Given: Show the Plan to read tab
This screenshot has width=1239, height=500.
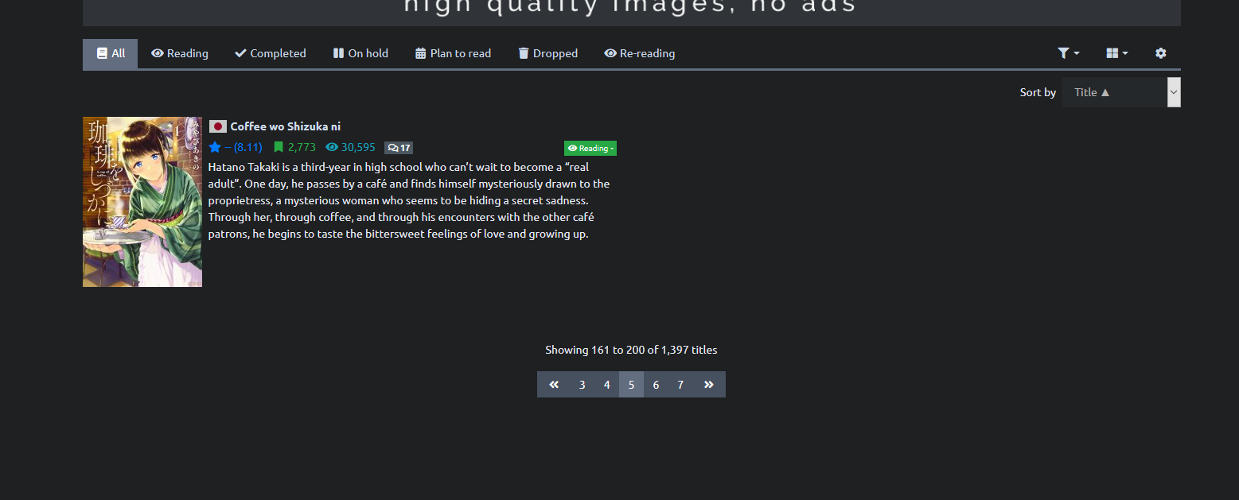Looking at the screenshot, I should point(453,53).
